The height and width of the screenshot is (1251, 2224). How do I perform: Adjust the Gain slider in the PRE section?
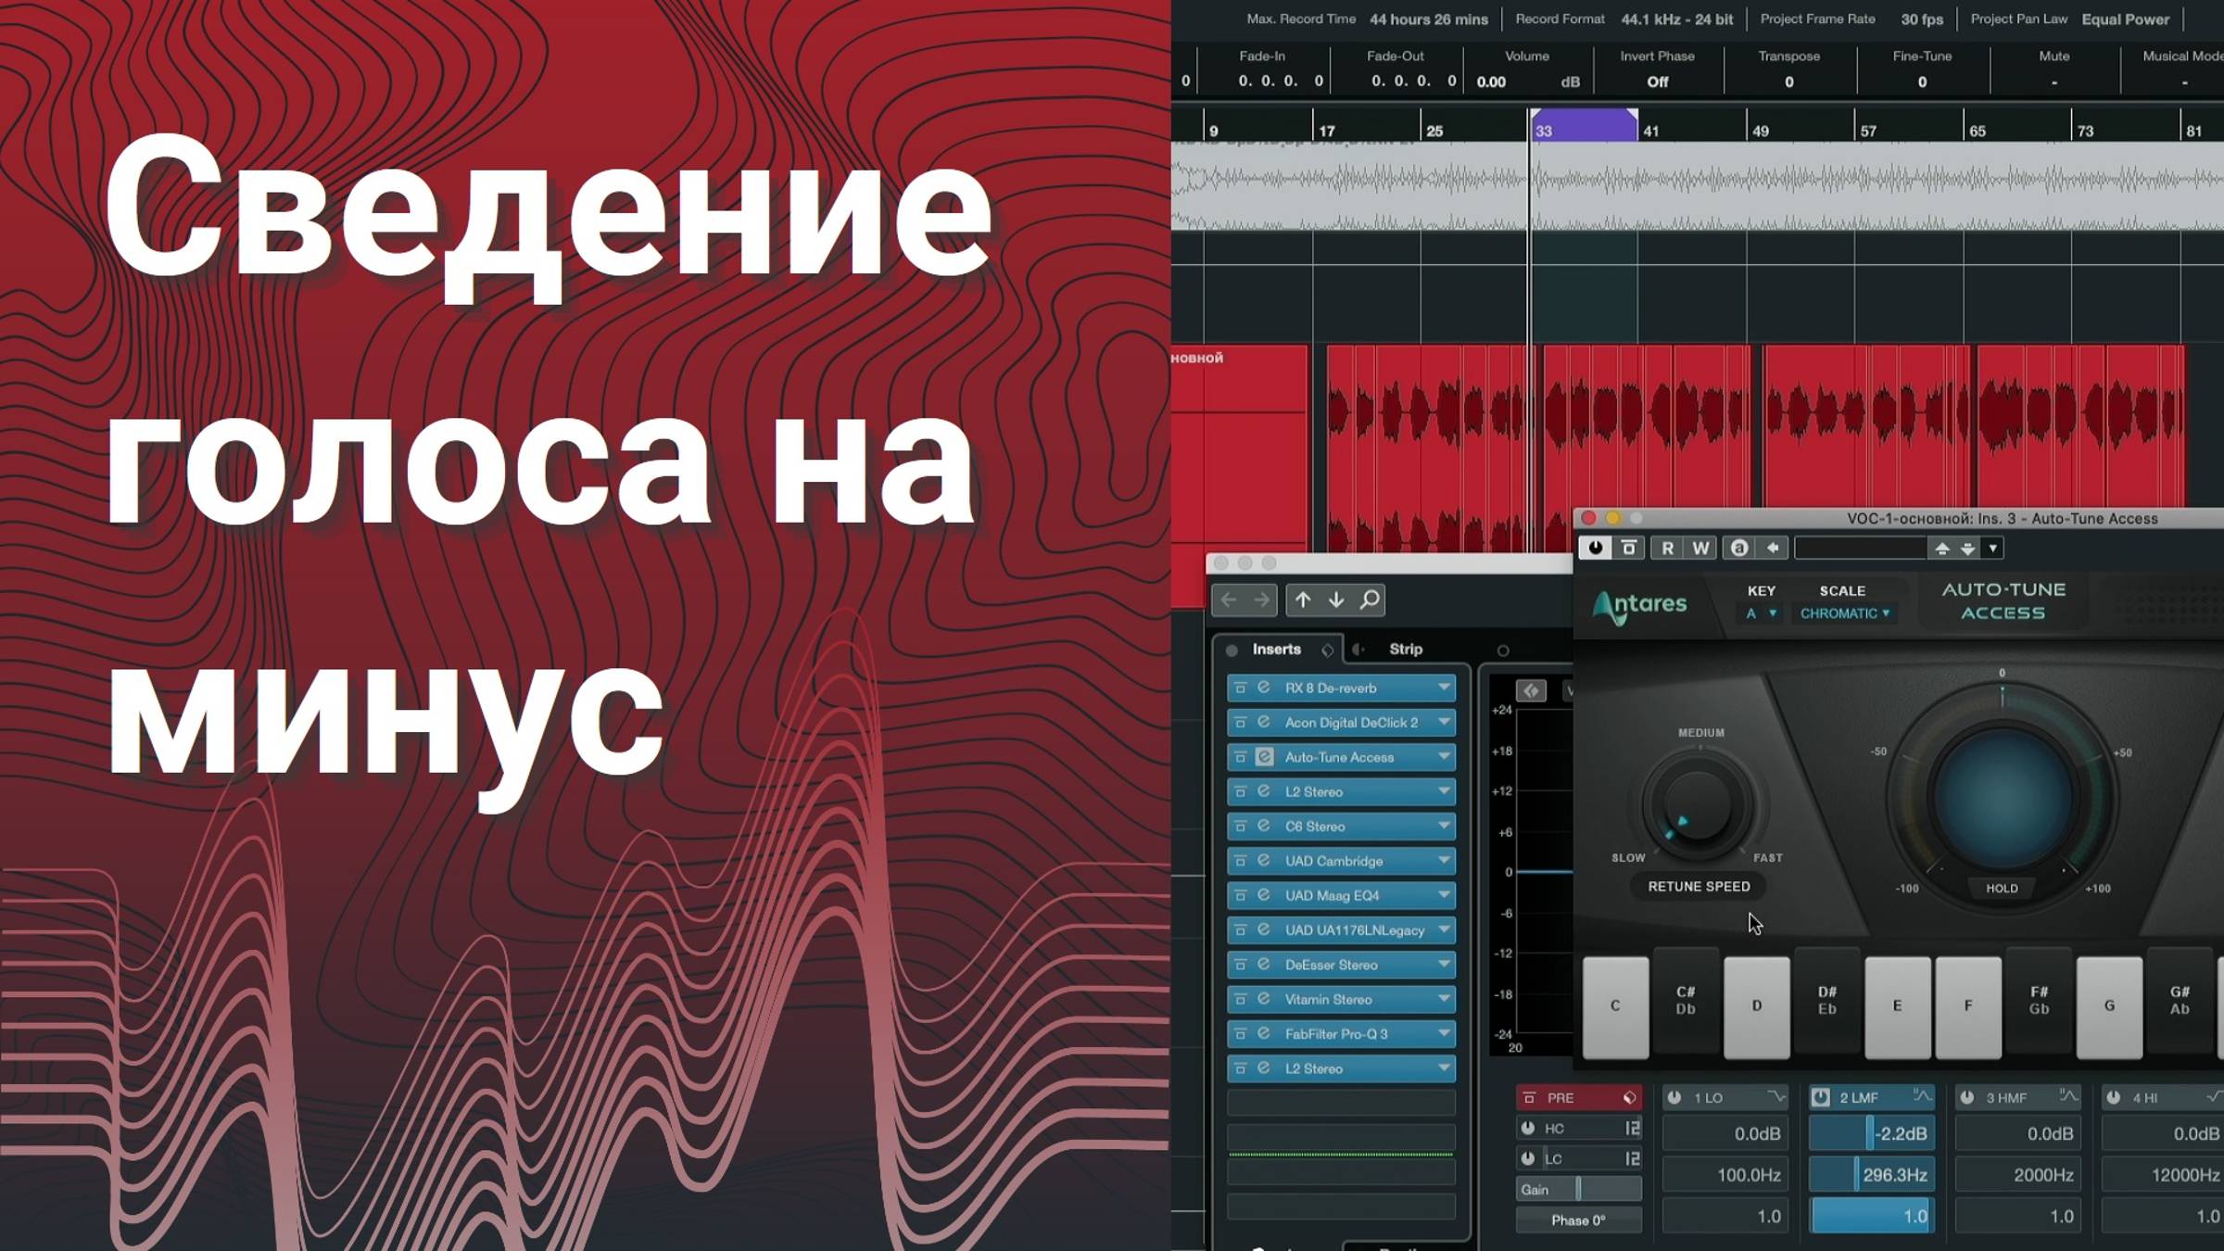click(1580, 1189)
